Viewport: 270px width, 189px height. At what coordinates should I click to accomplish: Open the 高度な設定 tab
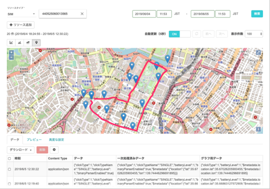pyautogui.click(x=57, y=140)
